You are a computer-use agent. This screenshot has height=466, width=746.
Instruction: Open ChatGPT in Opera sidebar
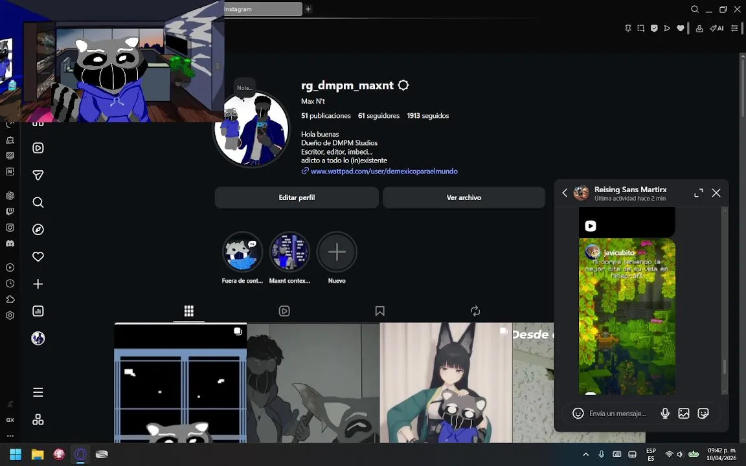10,195
